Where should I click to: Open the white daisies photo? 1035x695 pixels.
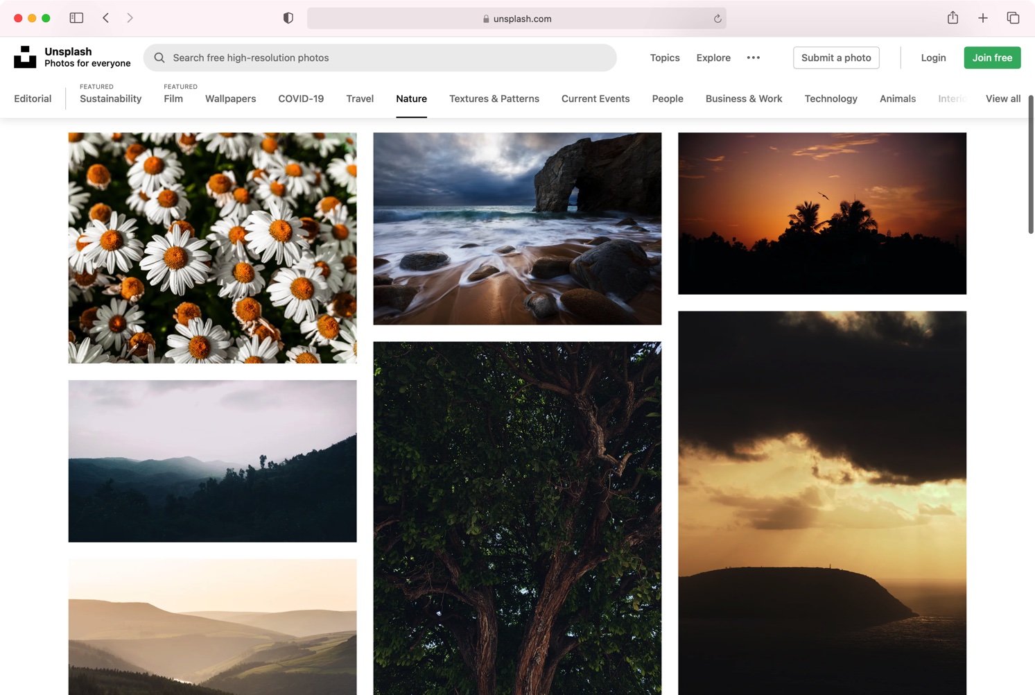pos(212,248)
